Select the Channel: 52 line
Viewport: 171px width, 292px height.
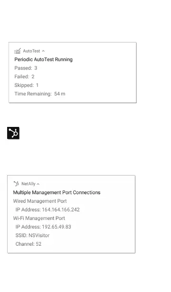coord(28,244)
